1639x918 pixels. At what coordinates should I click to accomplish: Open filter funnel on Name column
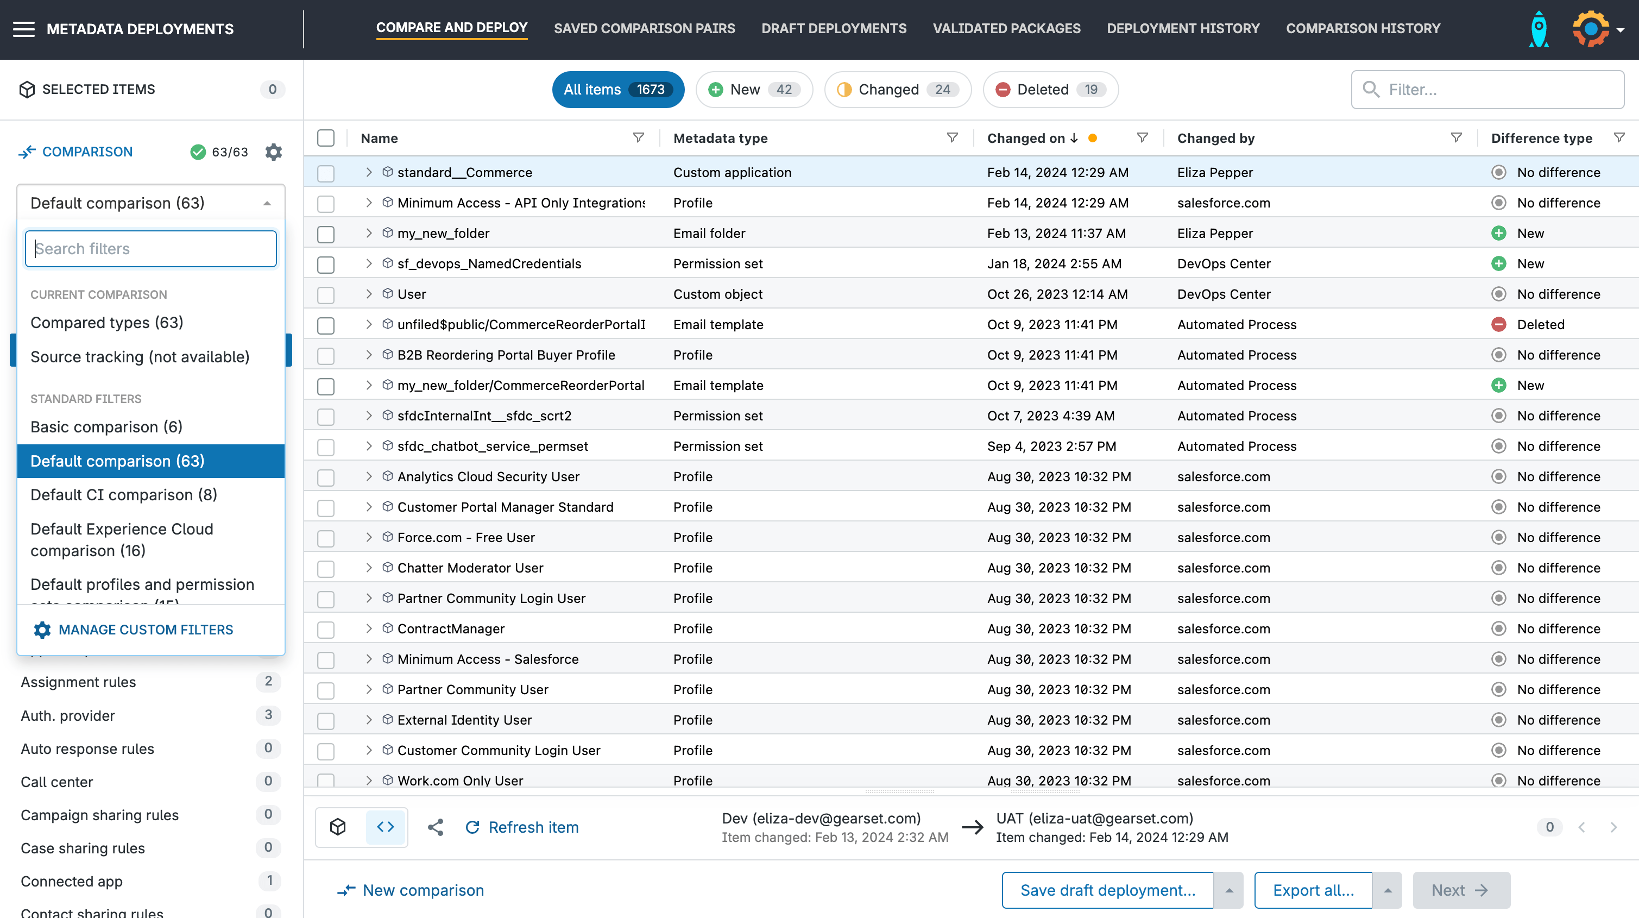point(638,137)
